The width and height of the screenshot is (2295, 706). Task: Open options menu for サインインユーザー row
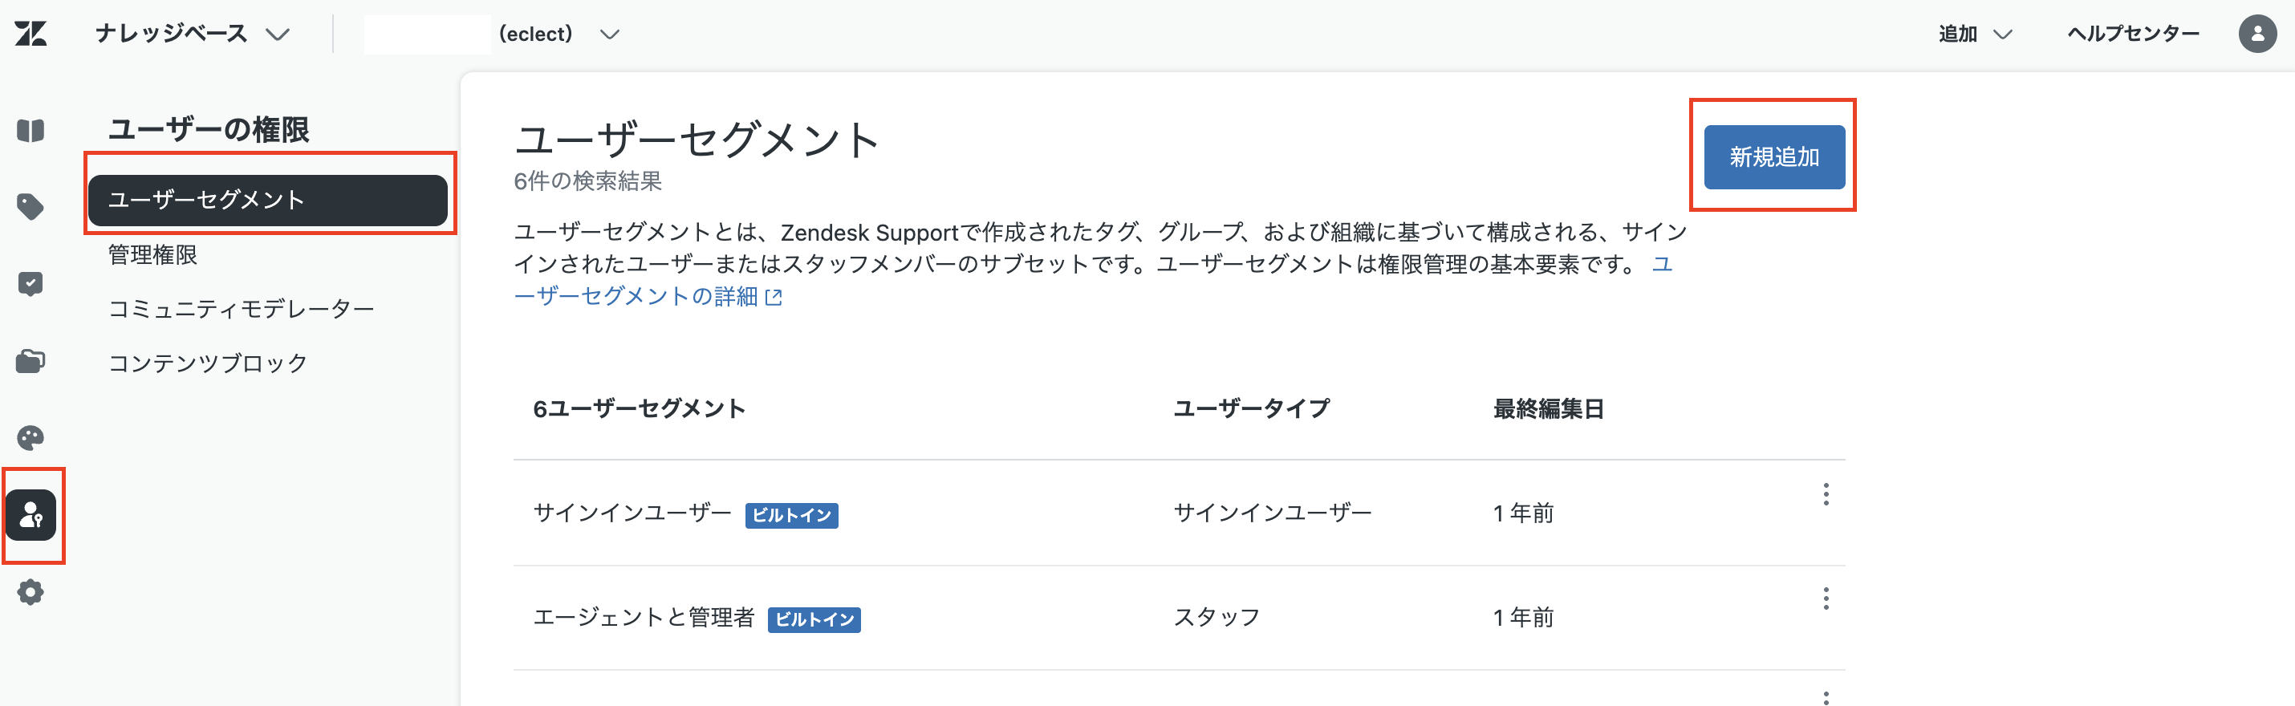(x=1826, y=495)
